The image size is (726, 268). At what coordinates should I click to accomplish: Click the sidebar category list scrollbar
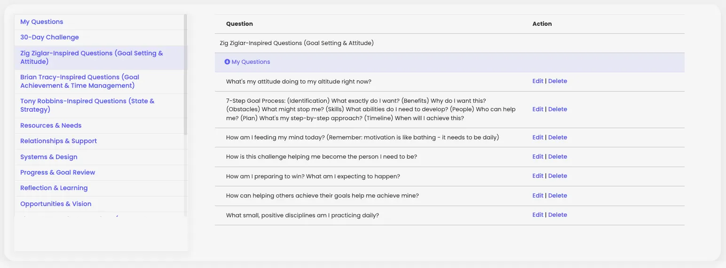pos(186,75)
